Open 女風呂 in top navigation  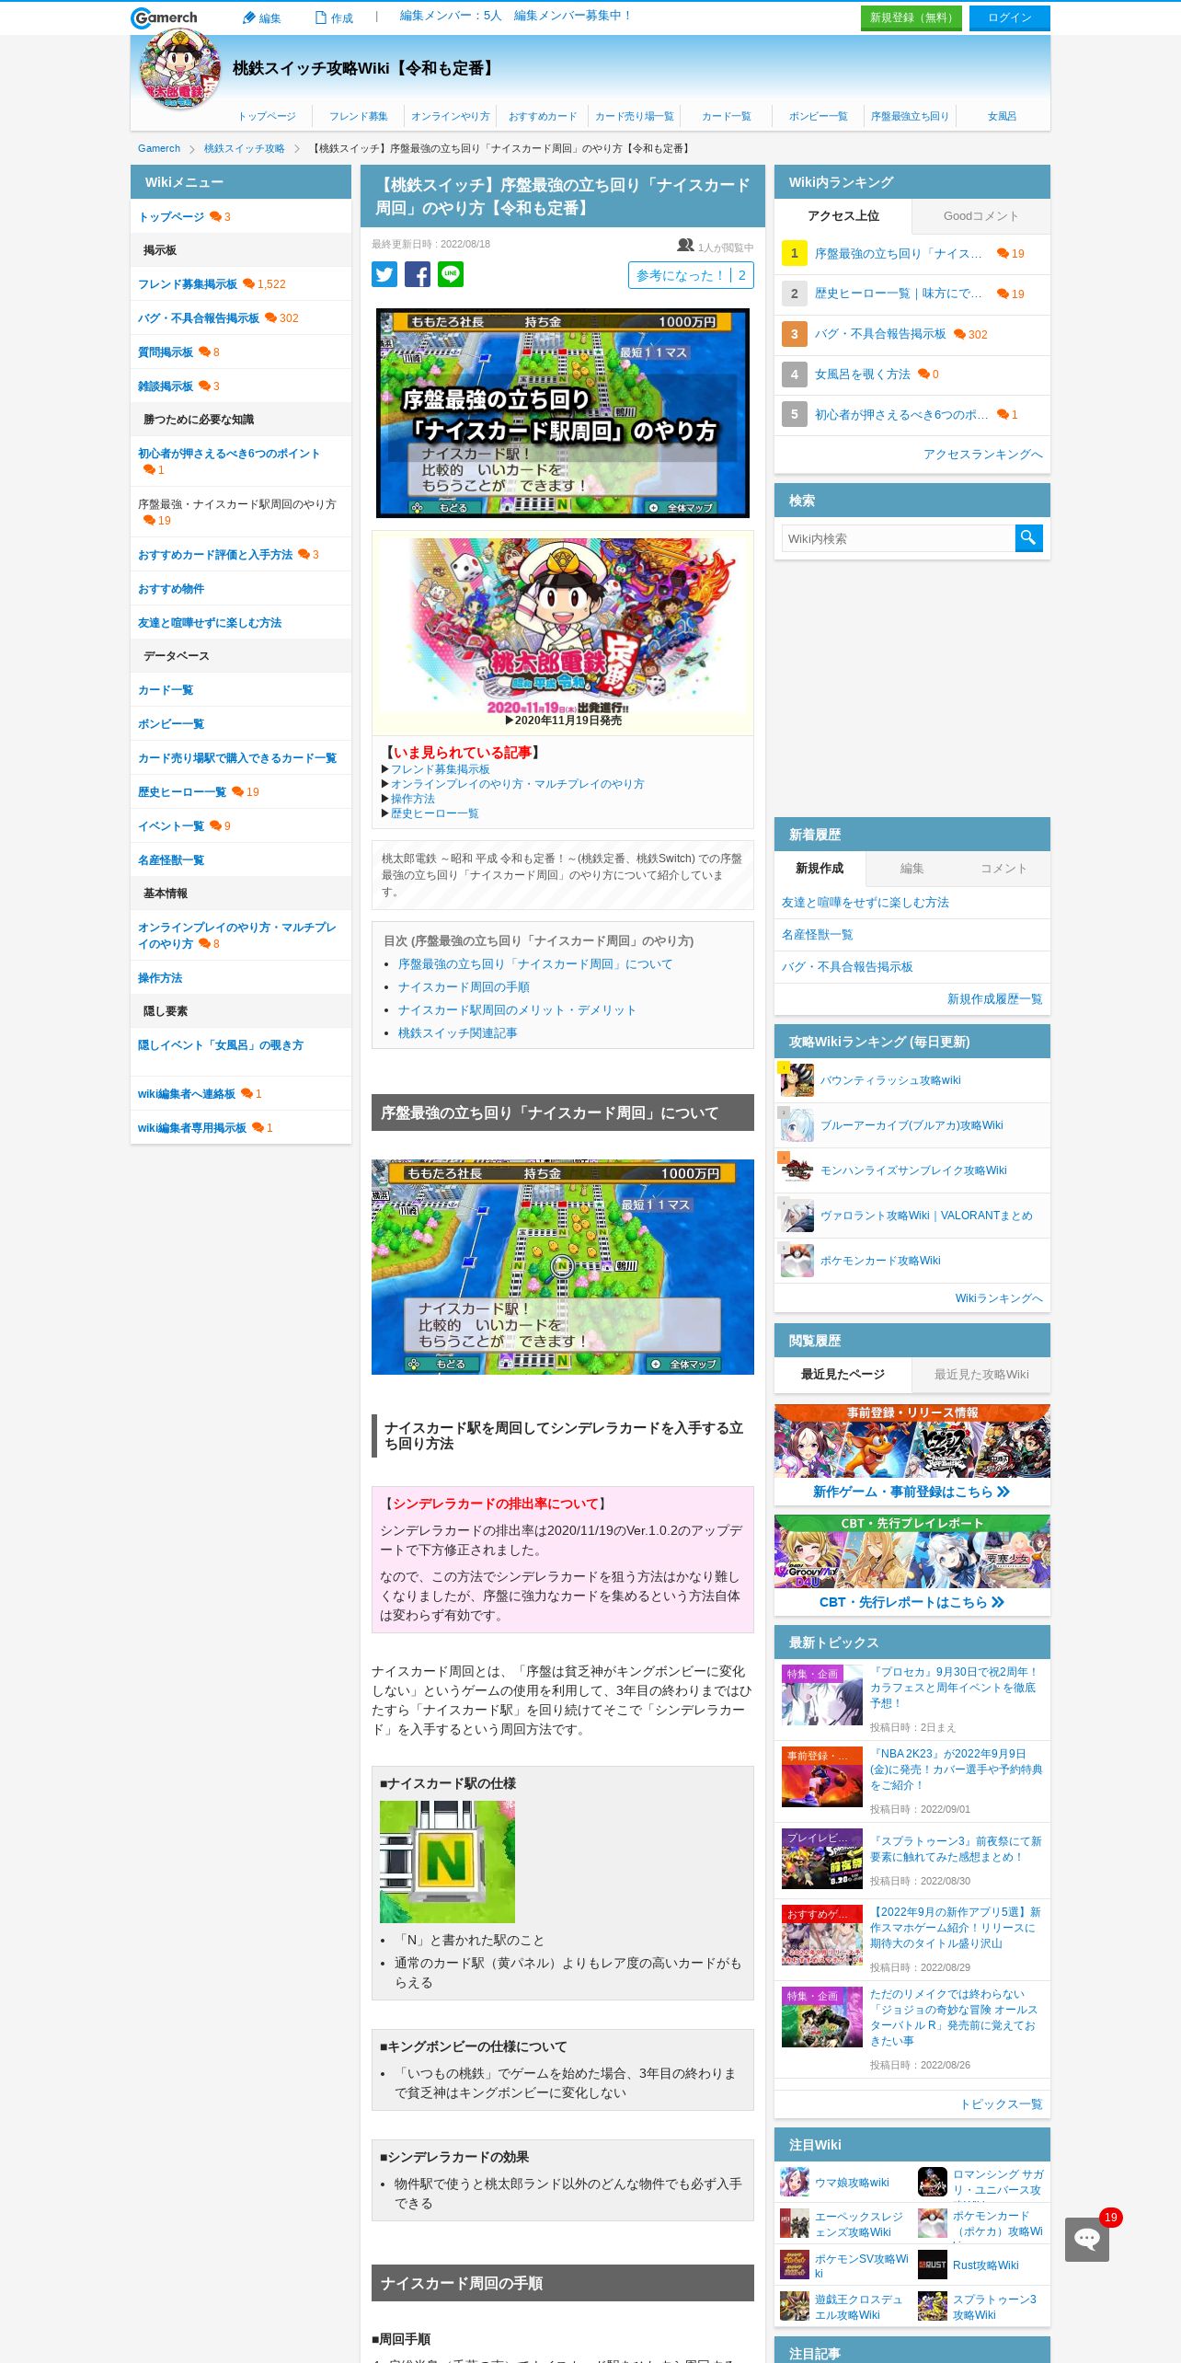[1003, 117]
